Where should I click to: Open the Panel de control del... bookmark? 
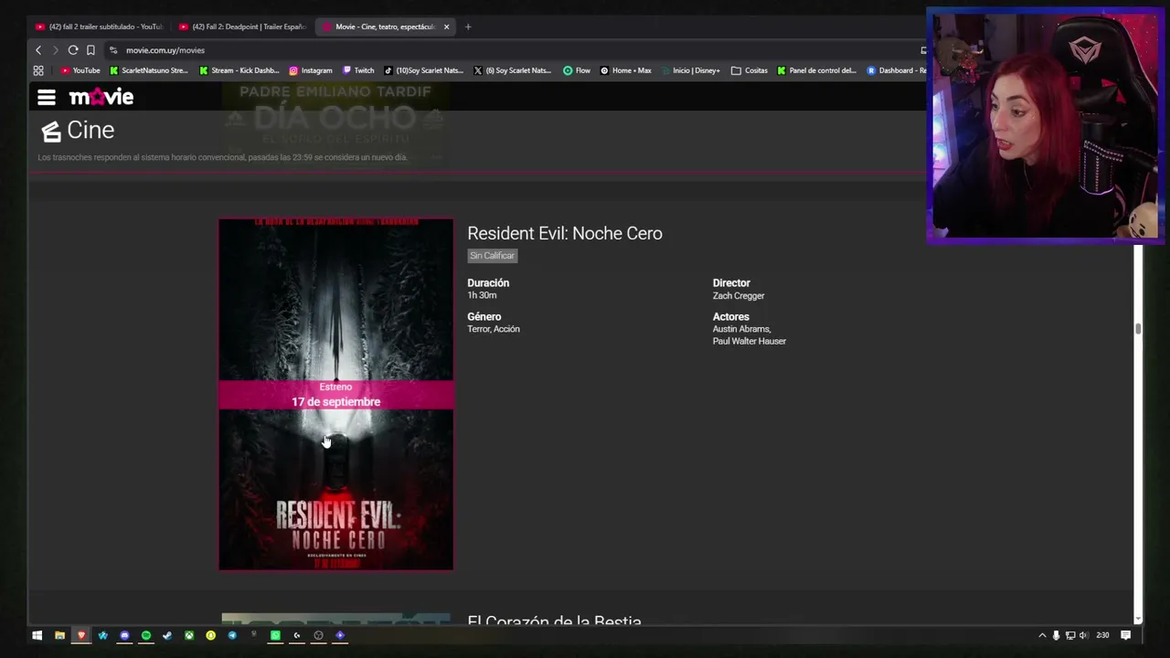817,70
